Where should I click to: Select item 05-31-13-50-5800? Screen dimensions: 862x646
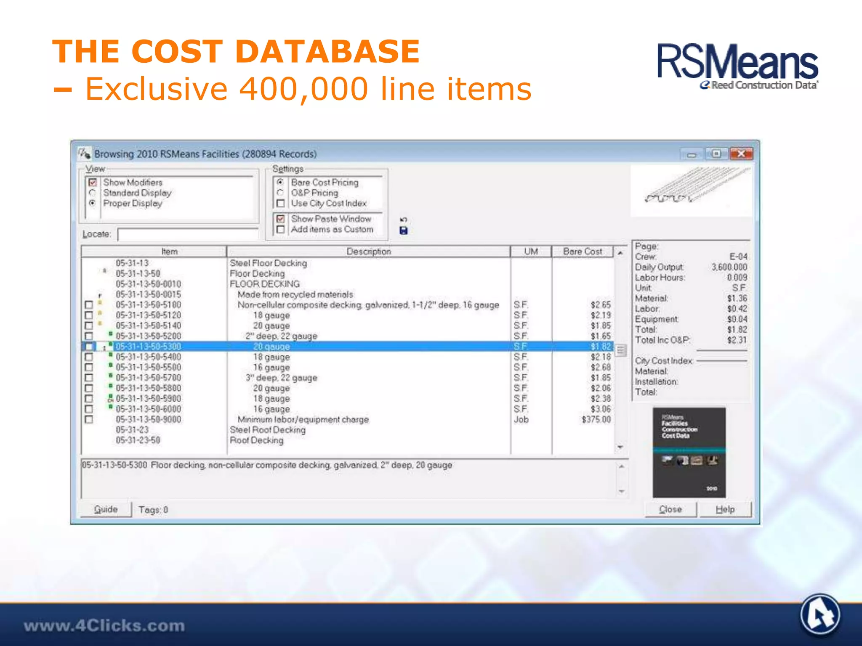347,388
